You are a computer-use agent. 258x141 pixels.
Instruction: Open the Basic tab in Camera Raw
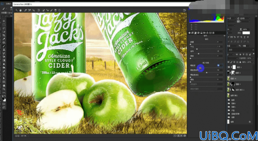click(x=190, y=33)
